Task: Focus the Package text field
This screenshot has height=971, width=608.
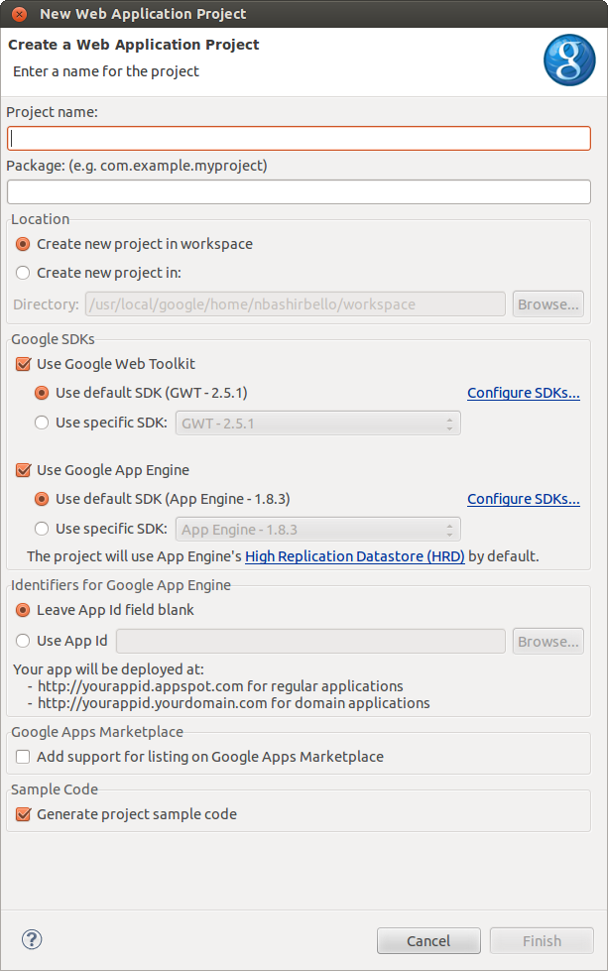Action: (299, 191)
